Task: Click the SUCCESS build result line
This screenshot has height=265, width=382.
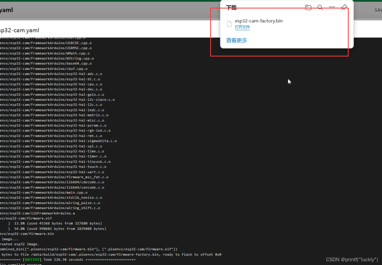Action: [32, 259]
